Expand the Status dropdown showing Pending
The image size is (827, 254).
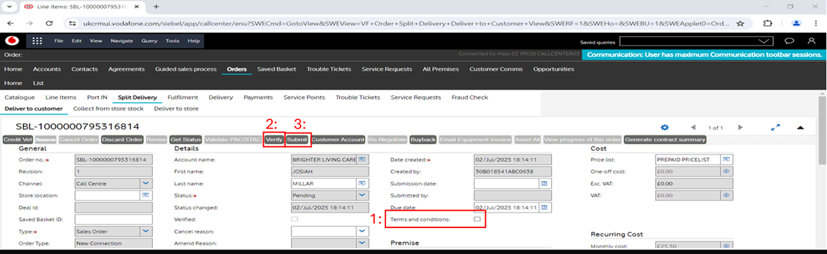[x=361, y=195]
